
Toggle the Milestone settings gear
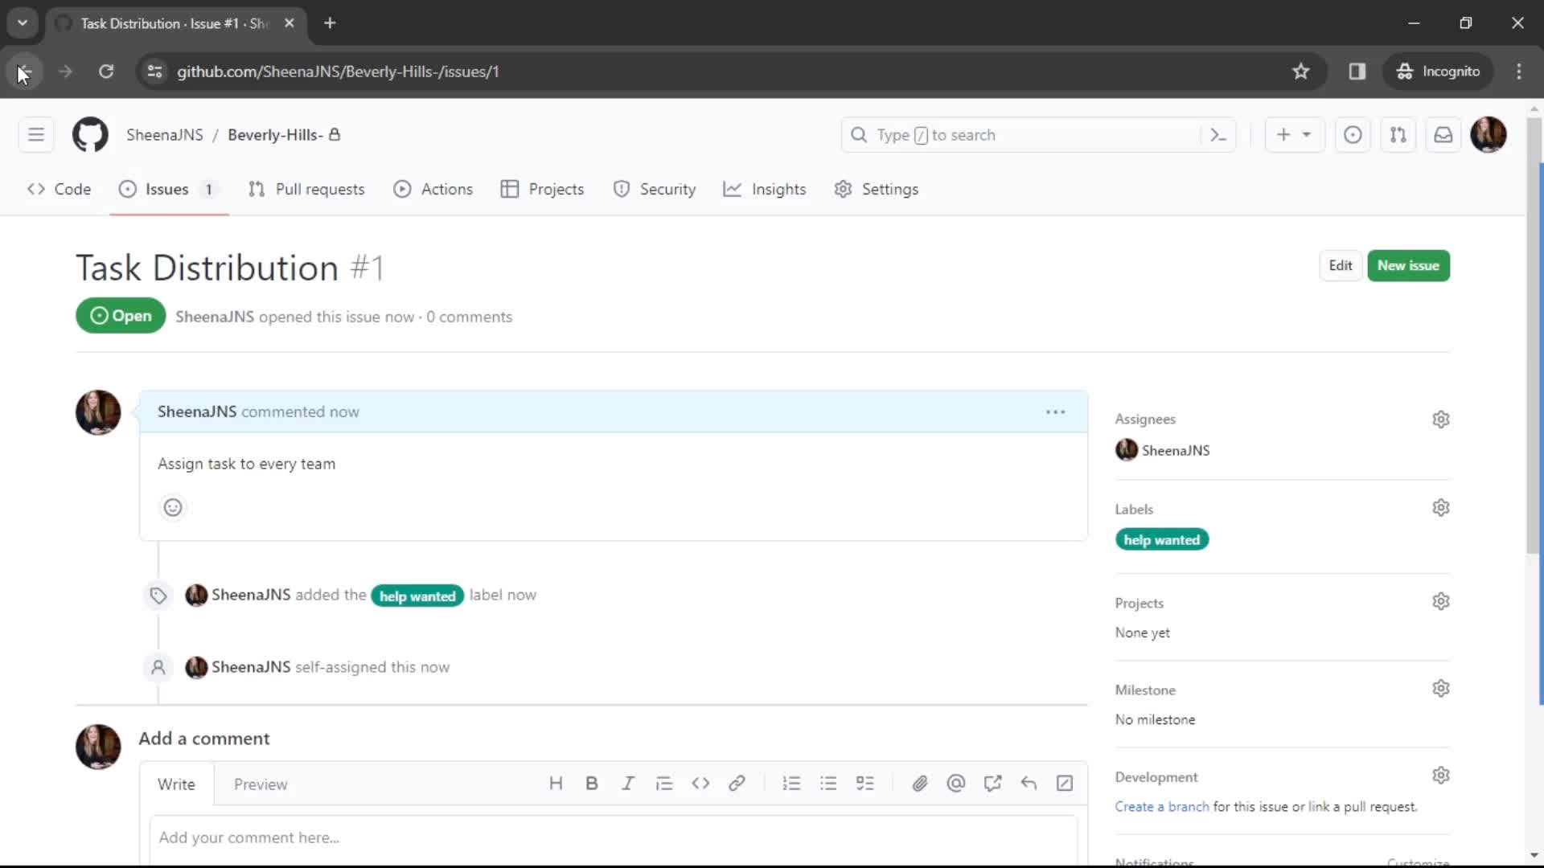pyautogui.click(x=1440, y=688)
